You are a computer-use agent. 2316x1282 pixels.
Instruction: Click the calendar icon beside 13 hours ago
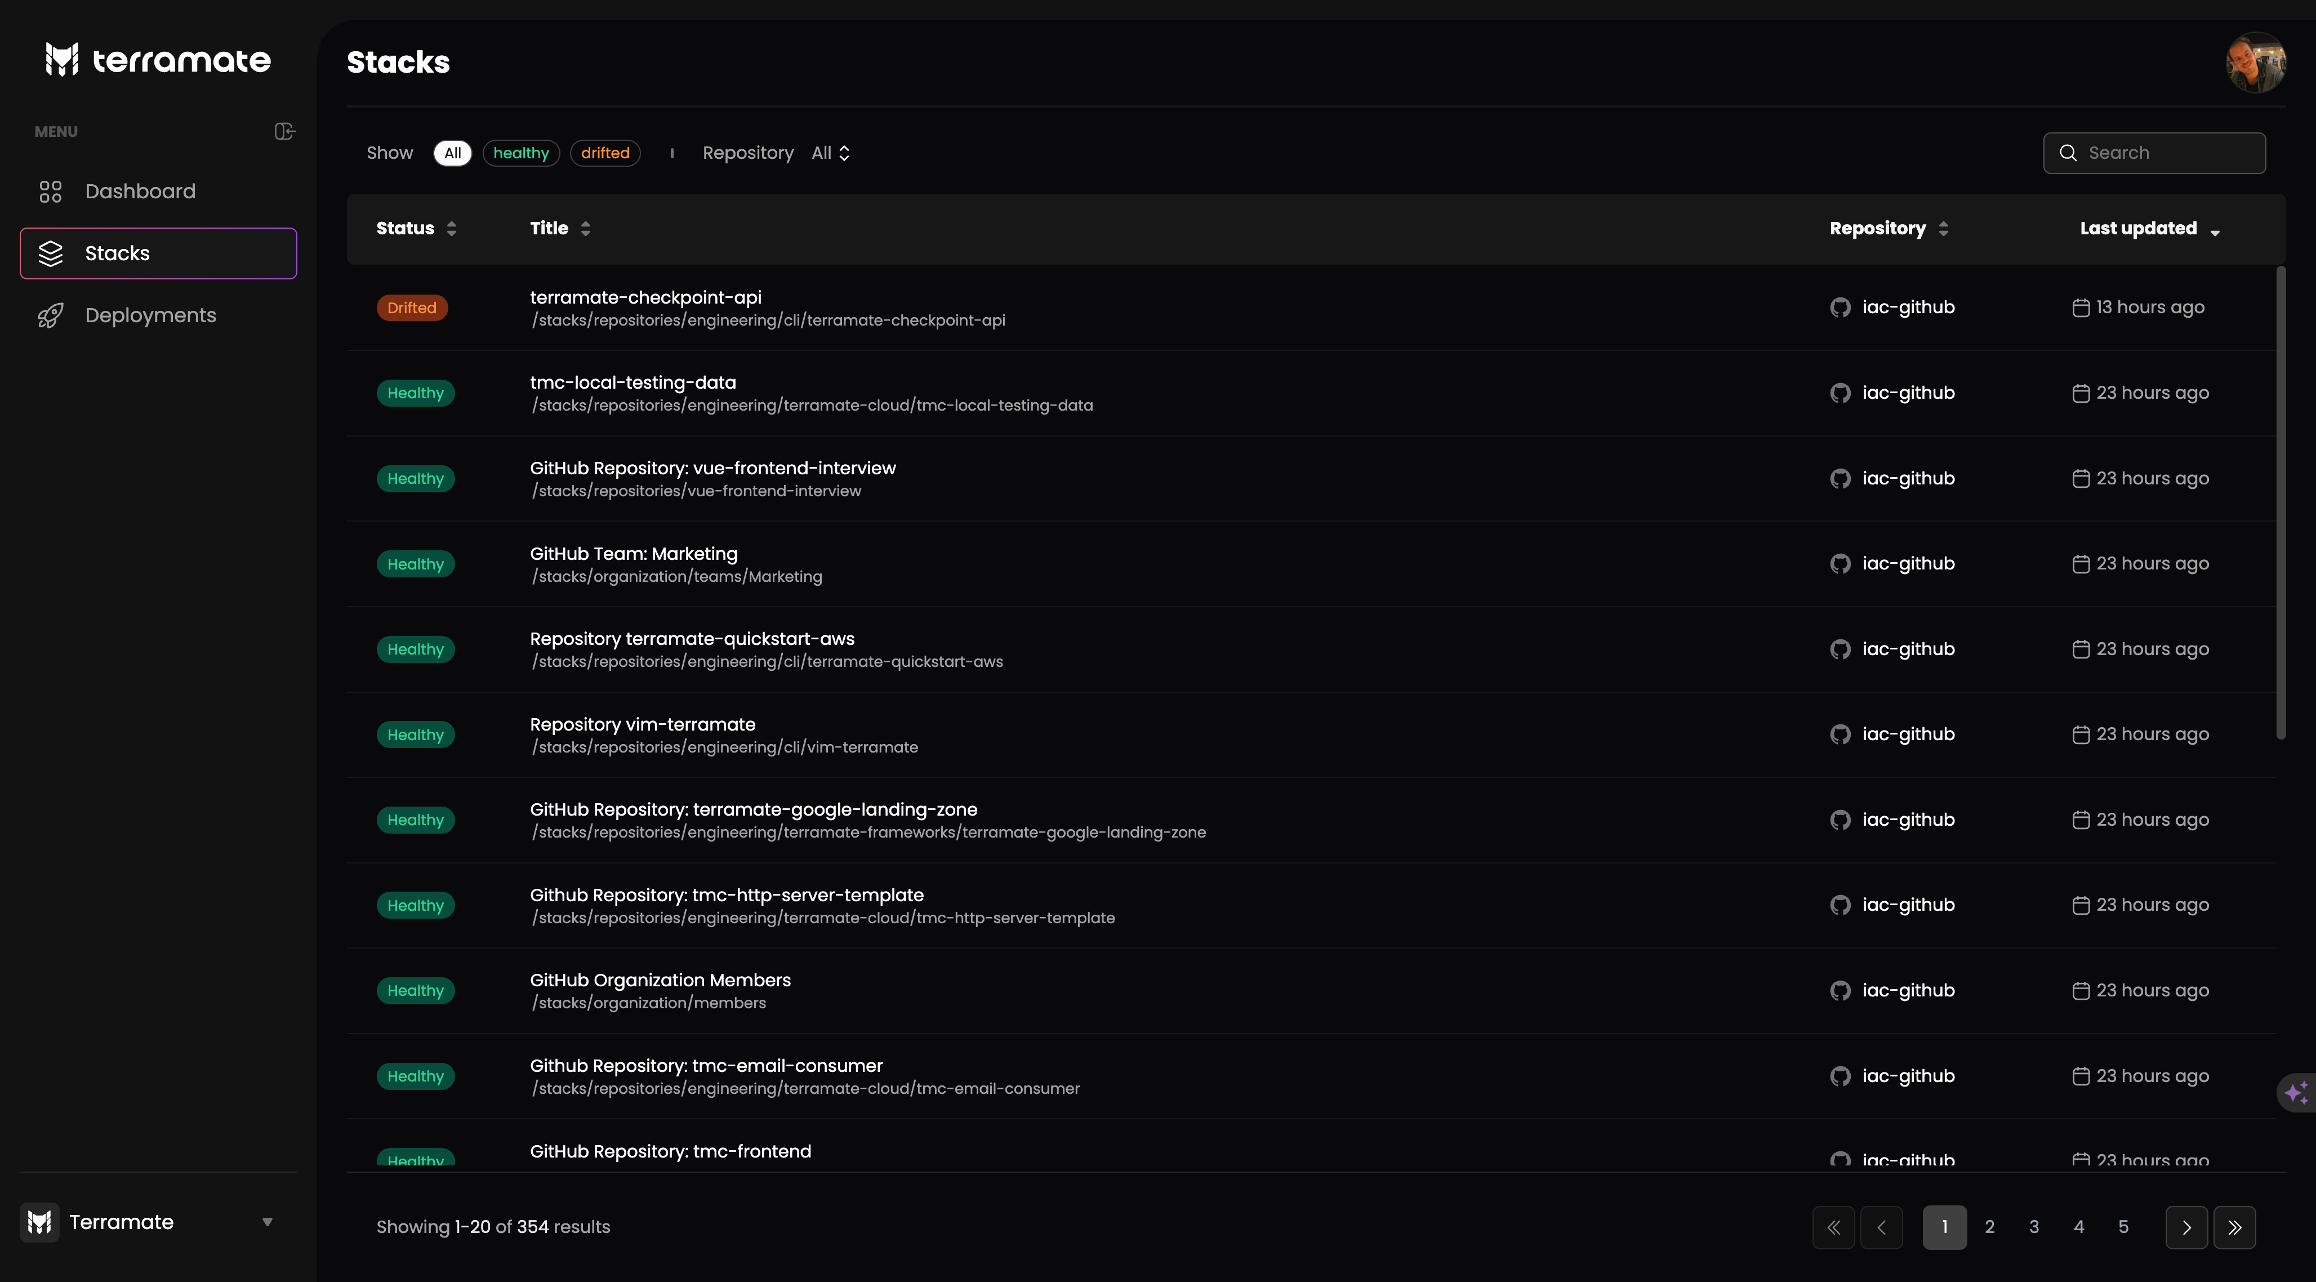pyautogui.click(x=2081, y=308)
